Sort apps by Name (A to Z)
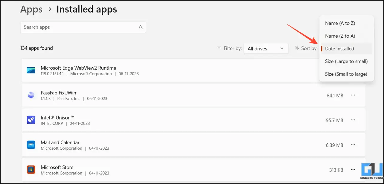The width and height of the screenshot is (384, 184). [347, 23]
